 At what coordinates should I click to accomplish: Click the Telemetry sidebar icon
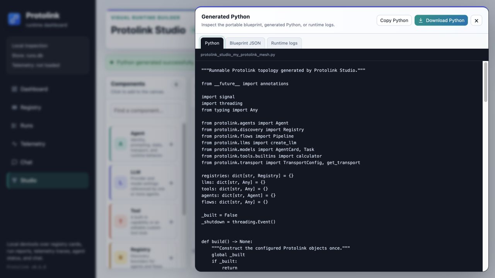[x=15, y=144]
